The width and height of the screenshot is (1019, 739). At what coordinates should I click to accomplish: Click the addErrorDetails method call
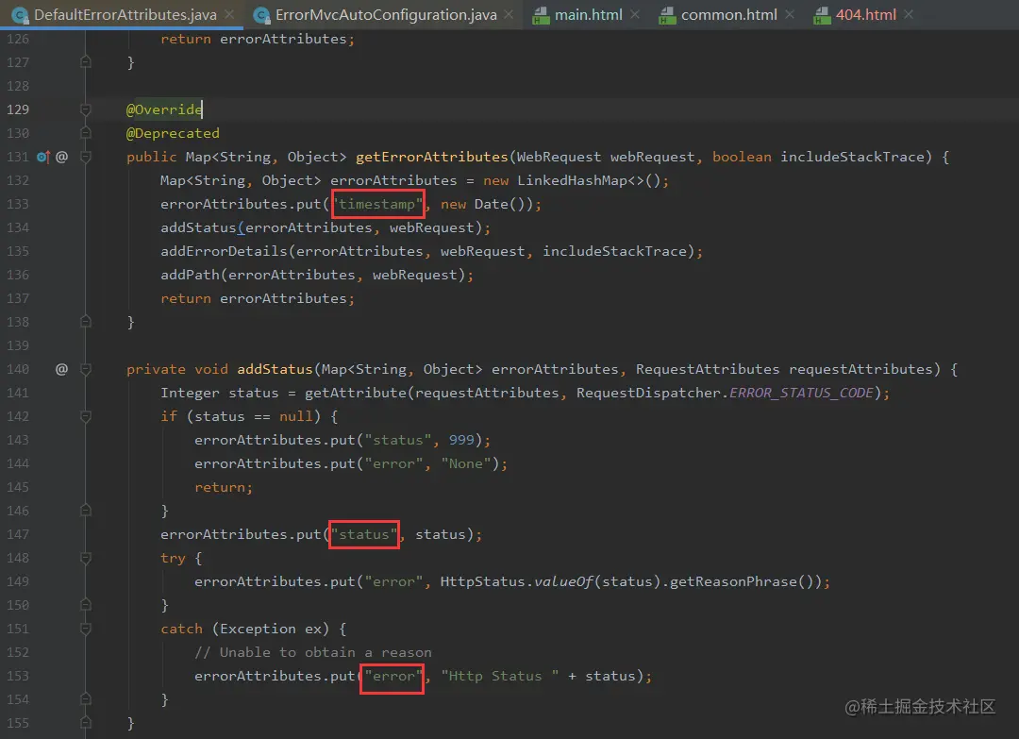tap(224, 251)
